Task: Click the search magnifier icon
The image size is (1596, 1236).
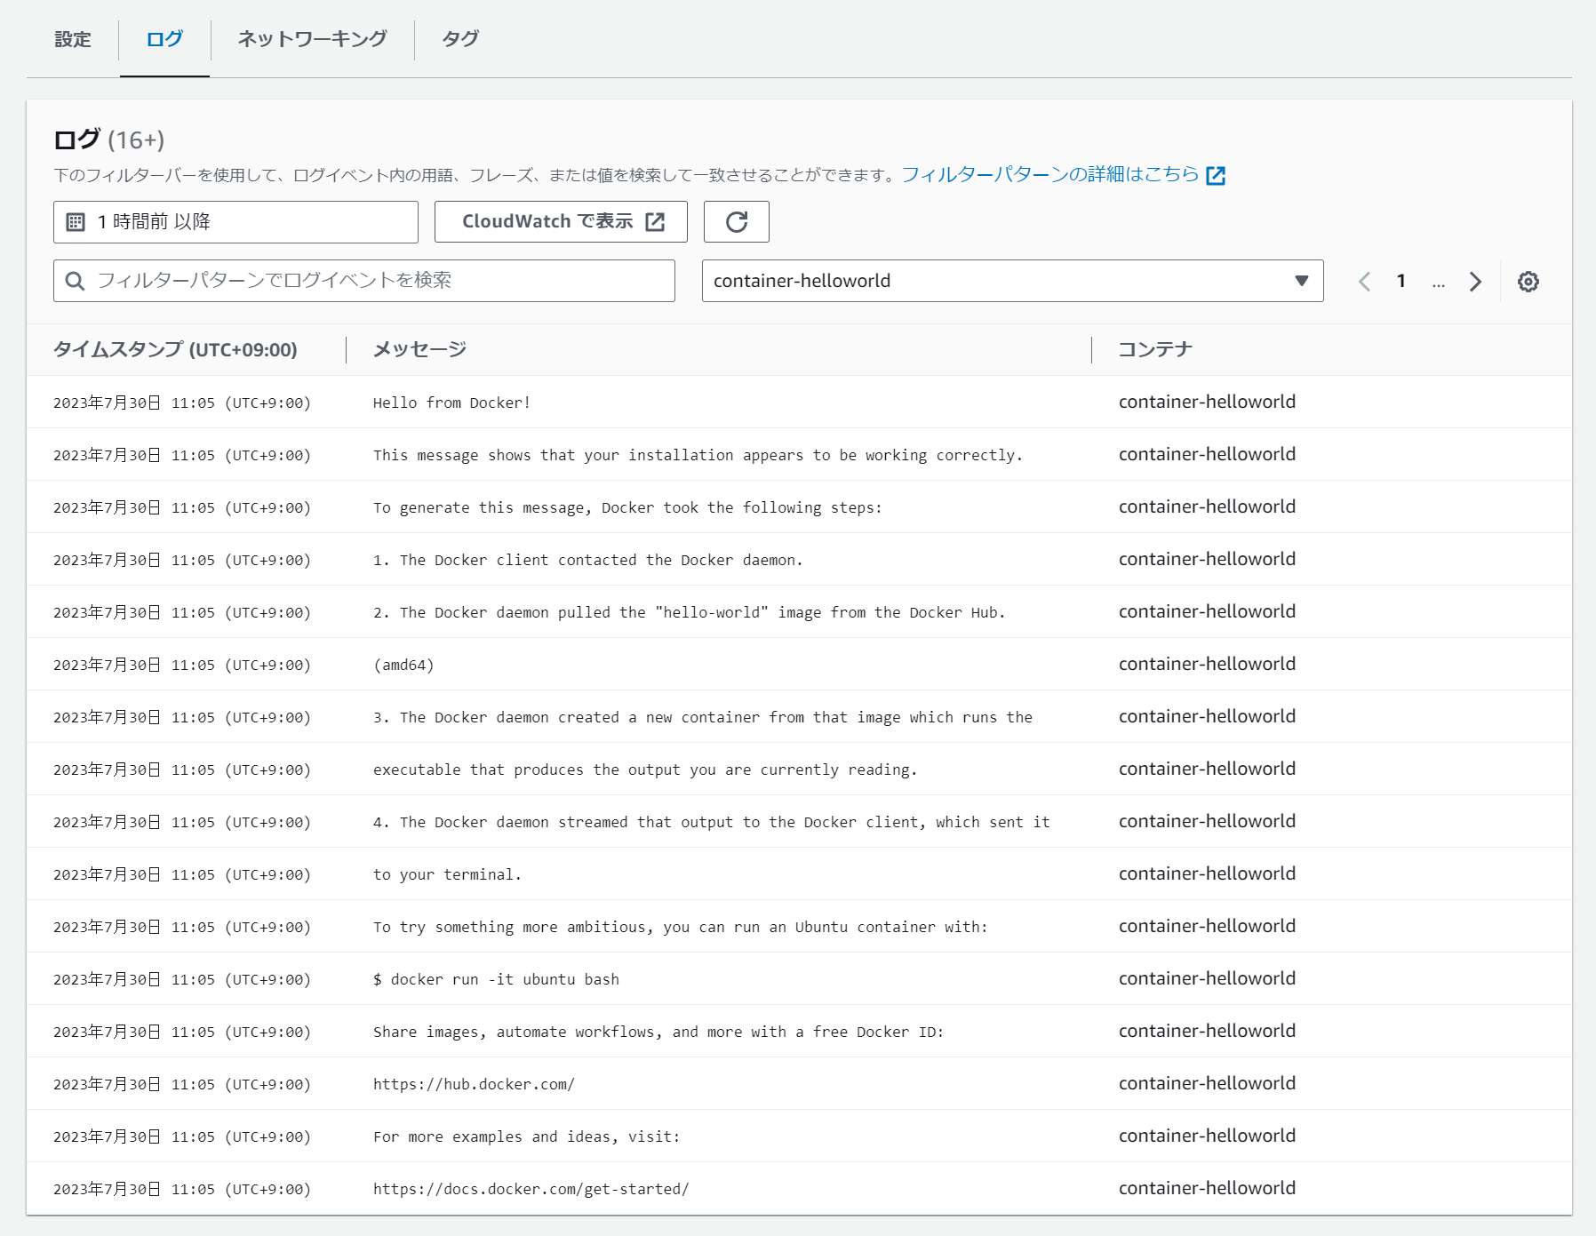Action: pyautogui.click(x=76, y=281)
